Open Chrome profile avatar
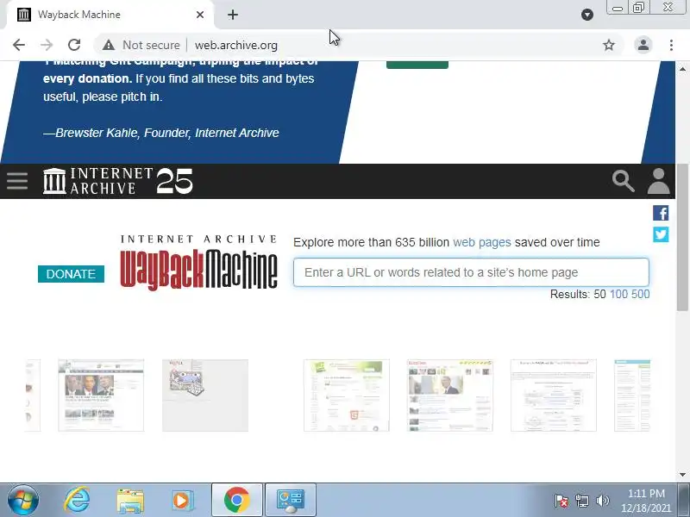 coord(643,45)
